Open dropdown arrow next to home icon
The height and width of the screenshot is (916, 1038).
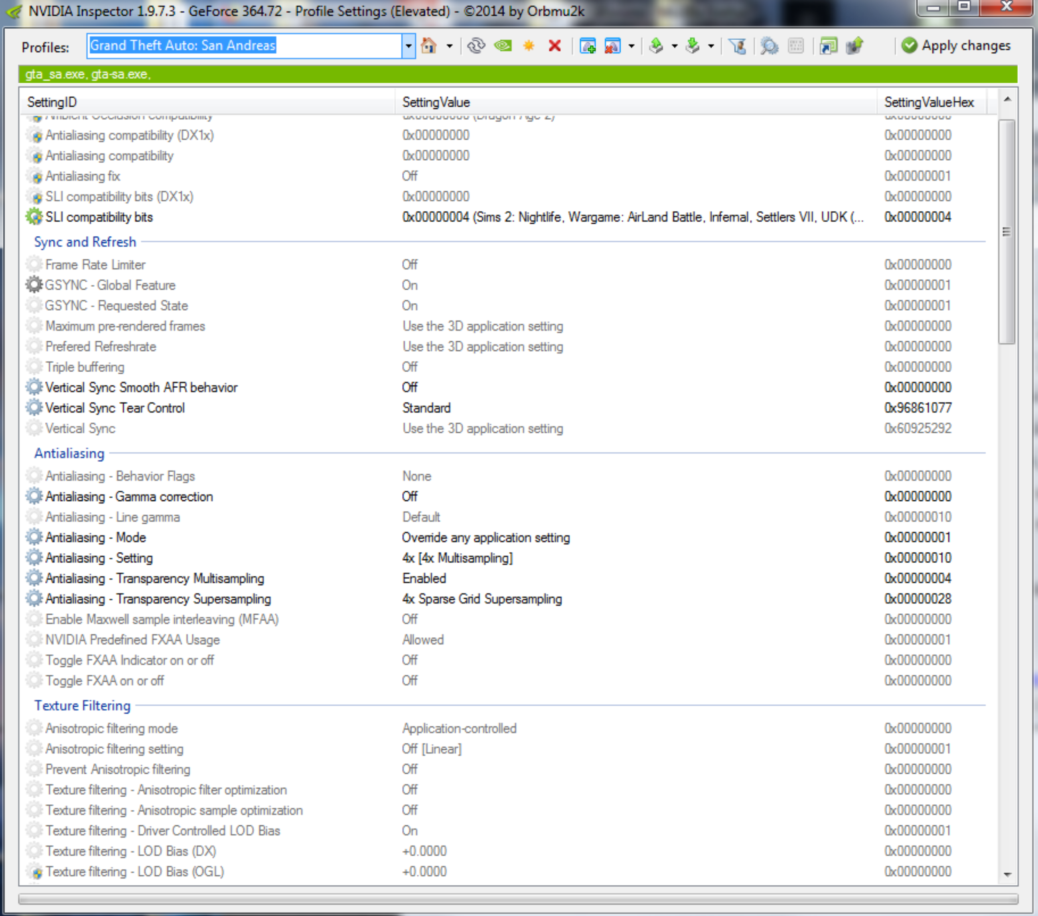pos(450,46)
